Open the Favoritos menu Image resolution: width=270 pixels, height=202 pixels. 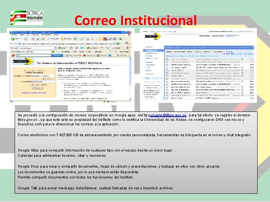(x=35, y=35)
